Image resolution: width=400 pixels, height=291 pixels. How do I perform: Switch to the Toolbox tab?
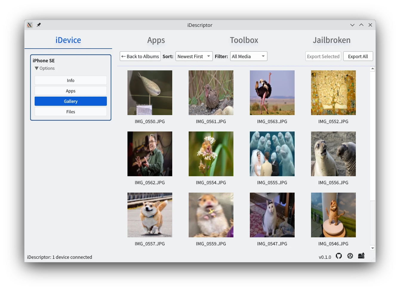[244, 40]
